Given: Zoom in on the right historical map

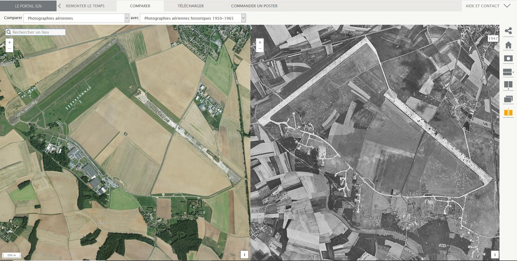Looking at the screenshot, I should click(x=260, y=42).
